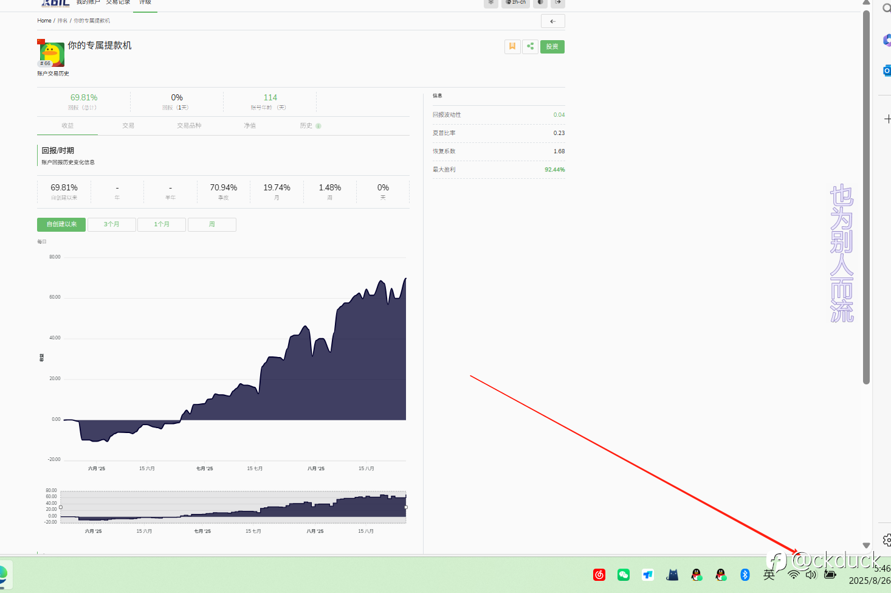Click the 92.44% 最大盈利 value
The height and width of the screenshot is (593, 891).
coord(555,170)
